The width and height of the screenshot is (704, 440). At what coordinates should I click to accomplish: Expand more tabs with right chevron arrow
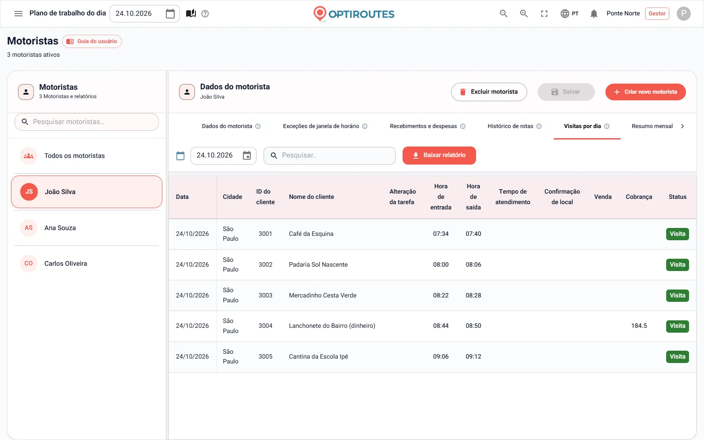pyautogui.click(x=682, y=126)
